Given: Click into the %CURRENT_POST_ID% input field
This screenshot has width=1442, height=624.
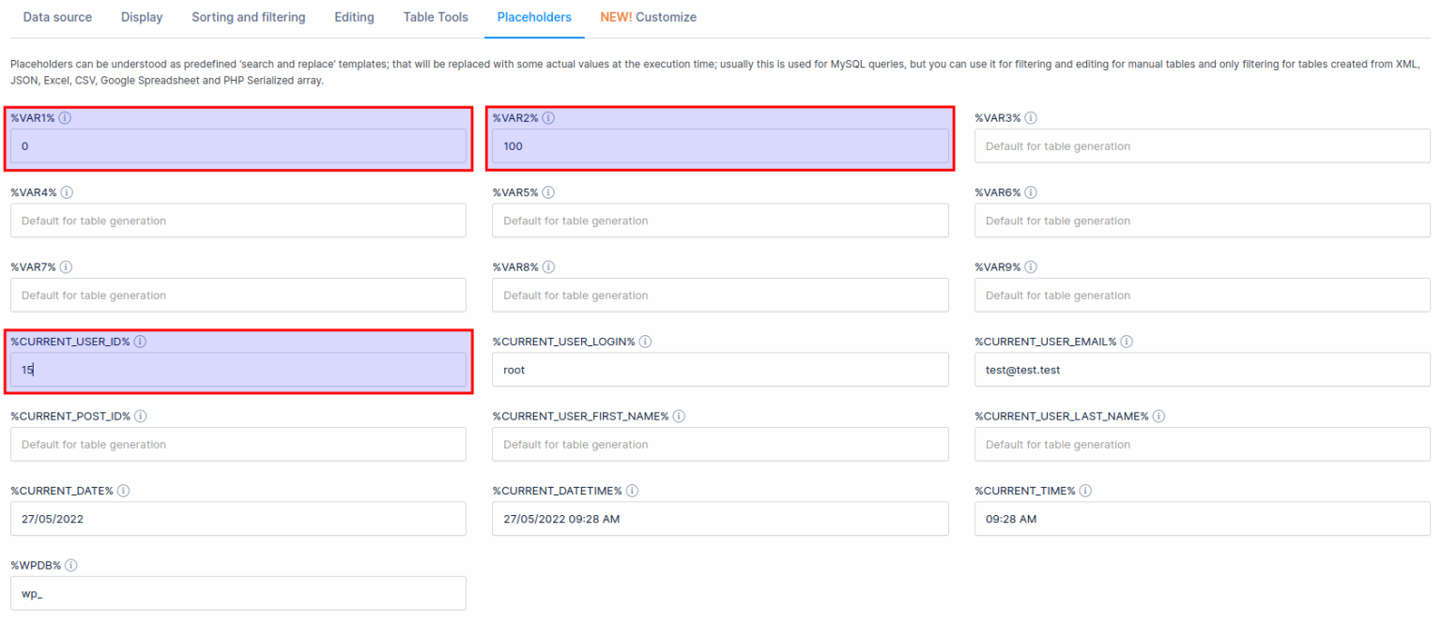Looking at the screenshot, I should [x=238, y=444].
